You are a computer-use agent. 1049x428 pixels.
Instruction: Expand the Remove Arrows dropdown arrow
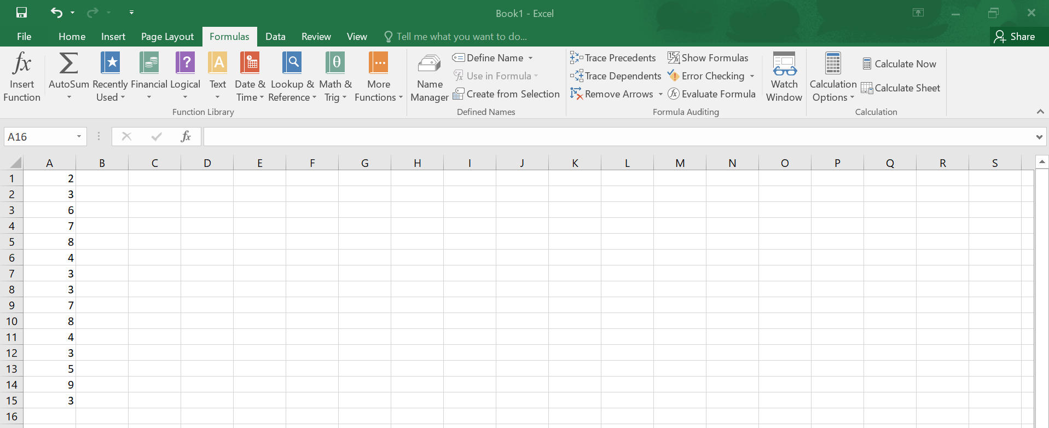pos(660,94)
